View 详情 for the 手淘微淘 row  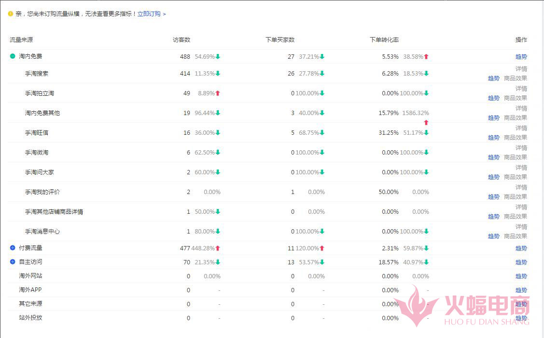(x=521, y=148)
